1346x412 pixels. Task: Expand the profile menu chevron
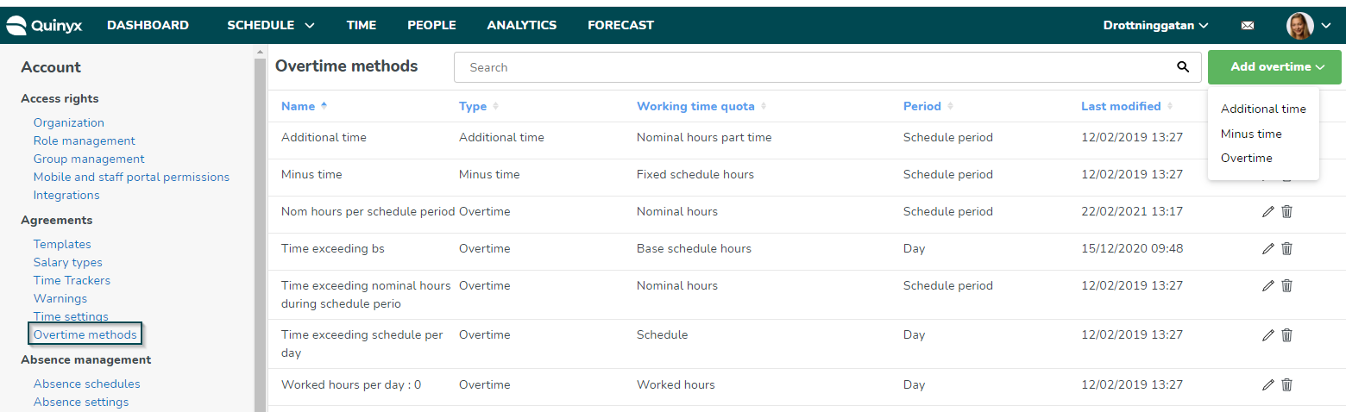tap(1326, 26)
